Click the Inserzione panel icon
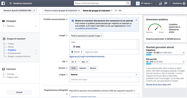Image resolution: width=187 pixels, height=98 pixels. click(3, 69)
